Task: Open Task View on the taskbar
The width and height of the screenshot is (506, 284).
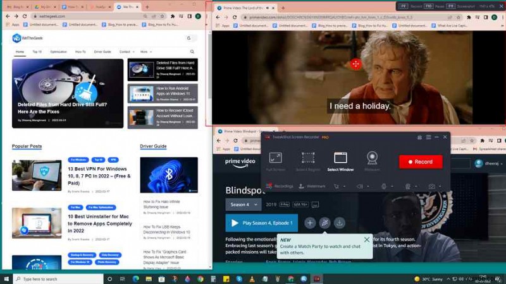Action: [122, 279]
